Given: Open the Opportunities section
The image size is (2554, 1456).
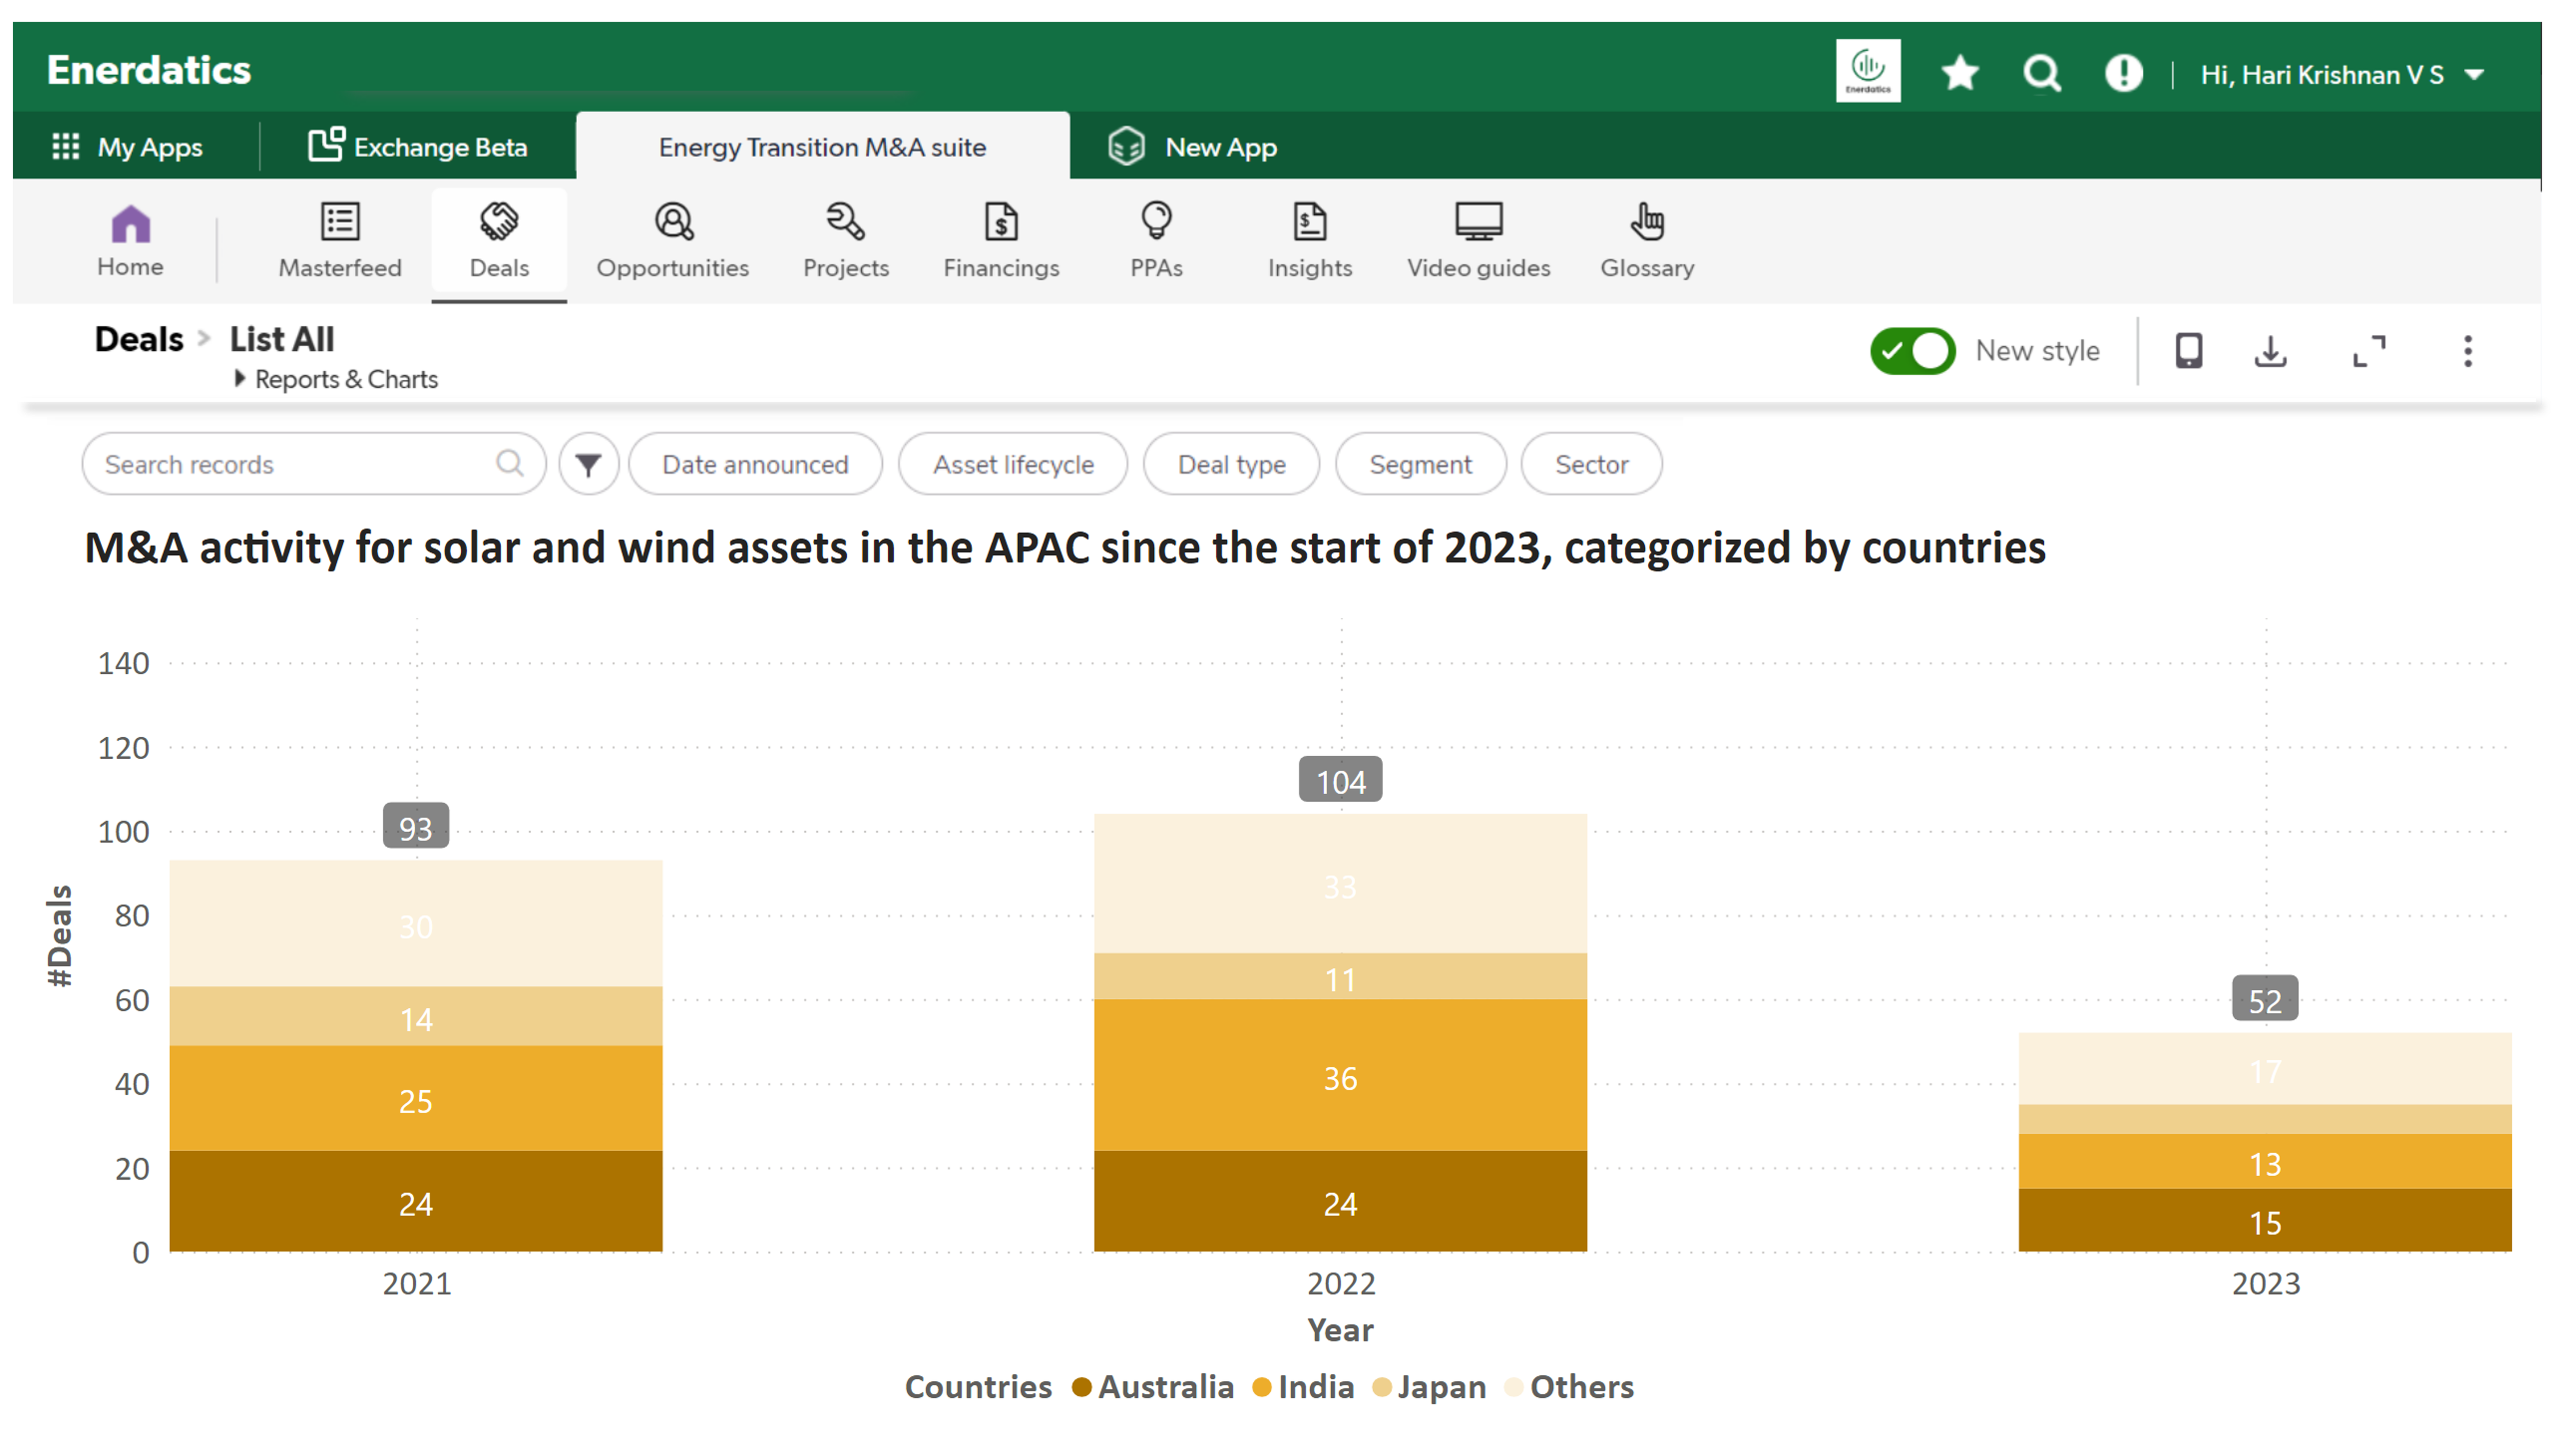Looking at the screenshot, I should point(672,241).
